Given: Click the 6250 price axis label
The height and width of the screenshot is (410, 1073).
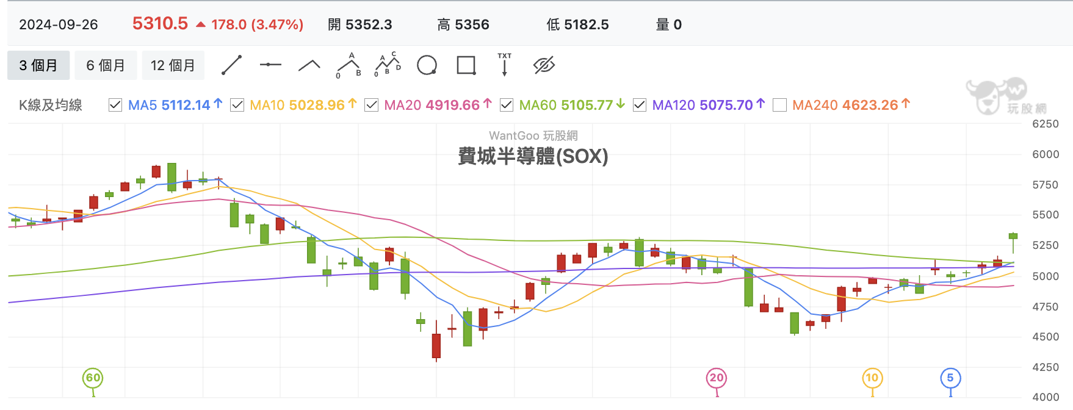Looking at the screenshot, I should 1045,124.
